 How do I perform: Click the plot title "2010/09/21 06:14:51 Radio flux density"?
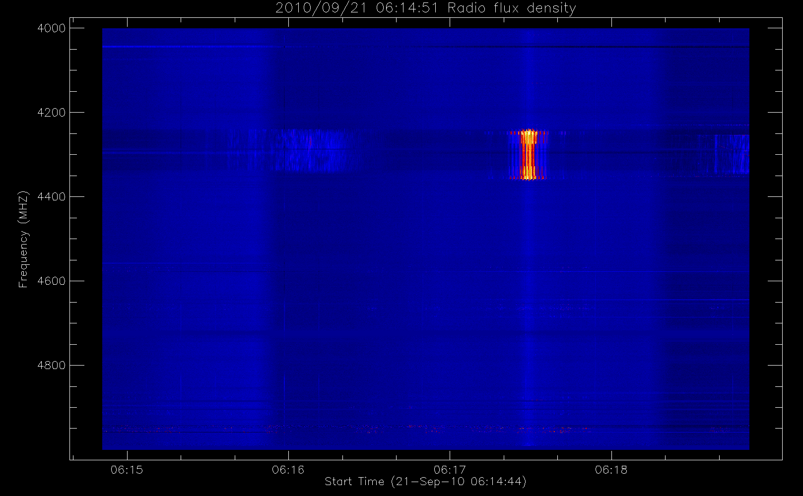point(425,8)
